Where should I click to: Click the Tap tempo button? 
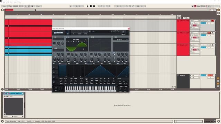(10, 6)
